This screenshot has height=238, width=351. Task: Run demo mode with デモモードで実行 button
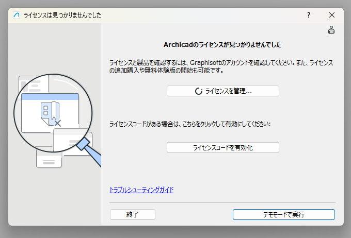[x=283, y=214]
